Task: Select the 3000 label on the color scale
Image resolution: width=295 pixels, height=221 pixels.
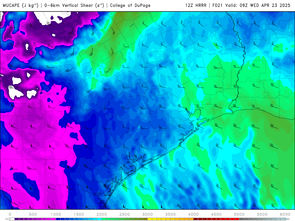Action: click(x=147, y=214)
